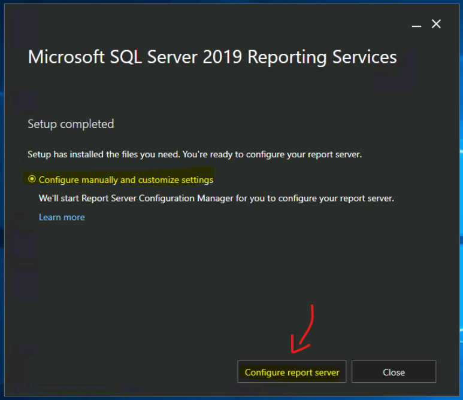This screenshot has height=400, width=463.
Task: Click the Configure report server button
Action: [x=292, y=372]
